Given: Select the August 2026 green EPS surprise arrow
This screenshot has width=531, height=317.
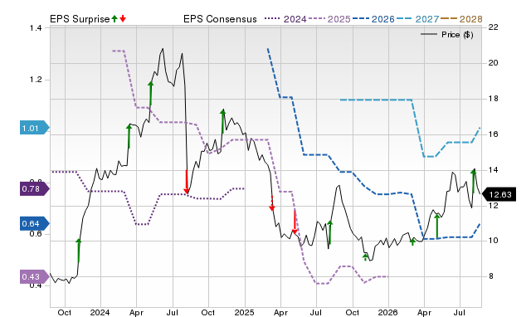Looking at the screenshot, I should (474, 181).
